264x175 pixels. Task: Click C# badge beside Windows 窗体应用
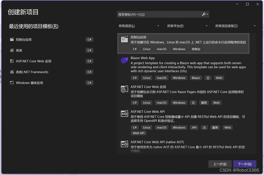[89, 83]
